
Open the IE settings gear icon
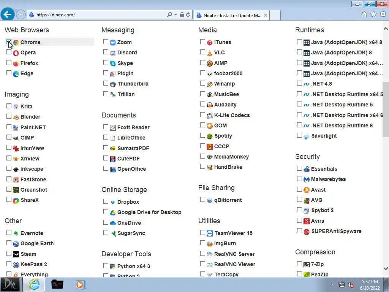[x=383, y=14]
